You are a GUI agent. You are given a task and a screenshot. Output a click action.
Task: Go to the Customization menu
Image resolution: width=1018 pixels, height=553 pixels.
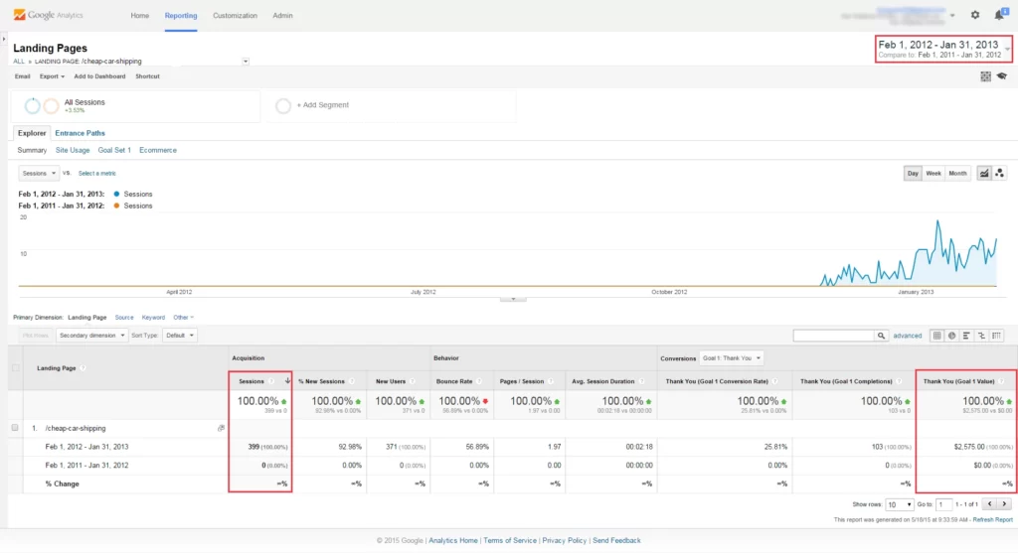235,16
